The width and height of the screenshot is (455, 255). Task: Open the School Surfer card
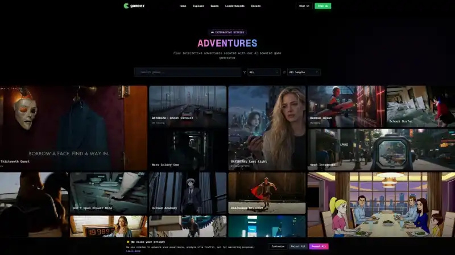(x=421, y=107)
